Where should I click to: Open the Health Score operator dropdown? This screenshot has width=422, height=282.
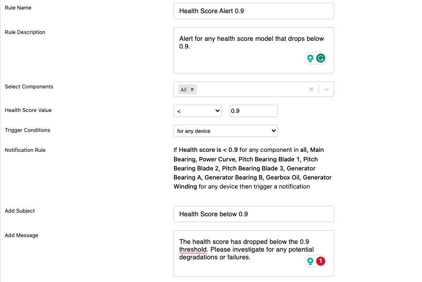tap(198, 111)
